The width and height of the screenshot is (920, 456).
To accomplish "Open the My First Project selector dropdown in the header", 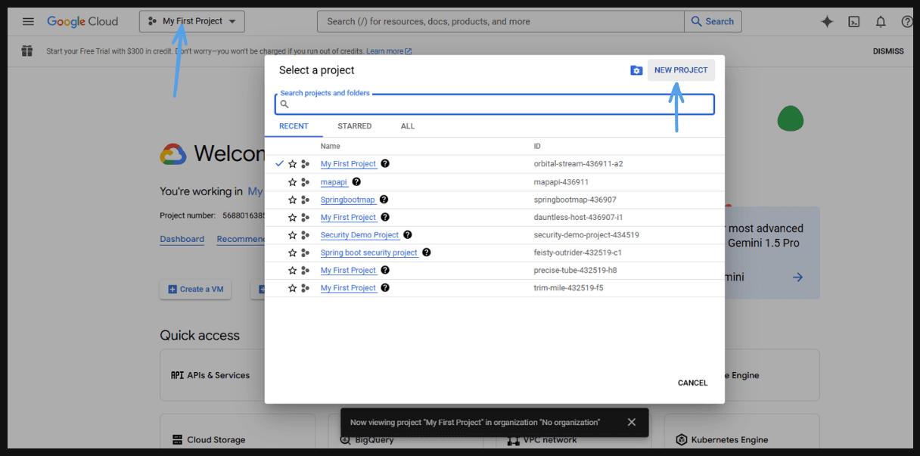I will click(192, 21).
